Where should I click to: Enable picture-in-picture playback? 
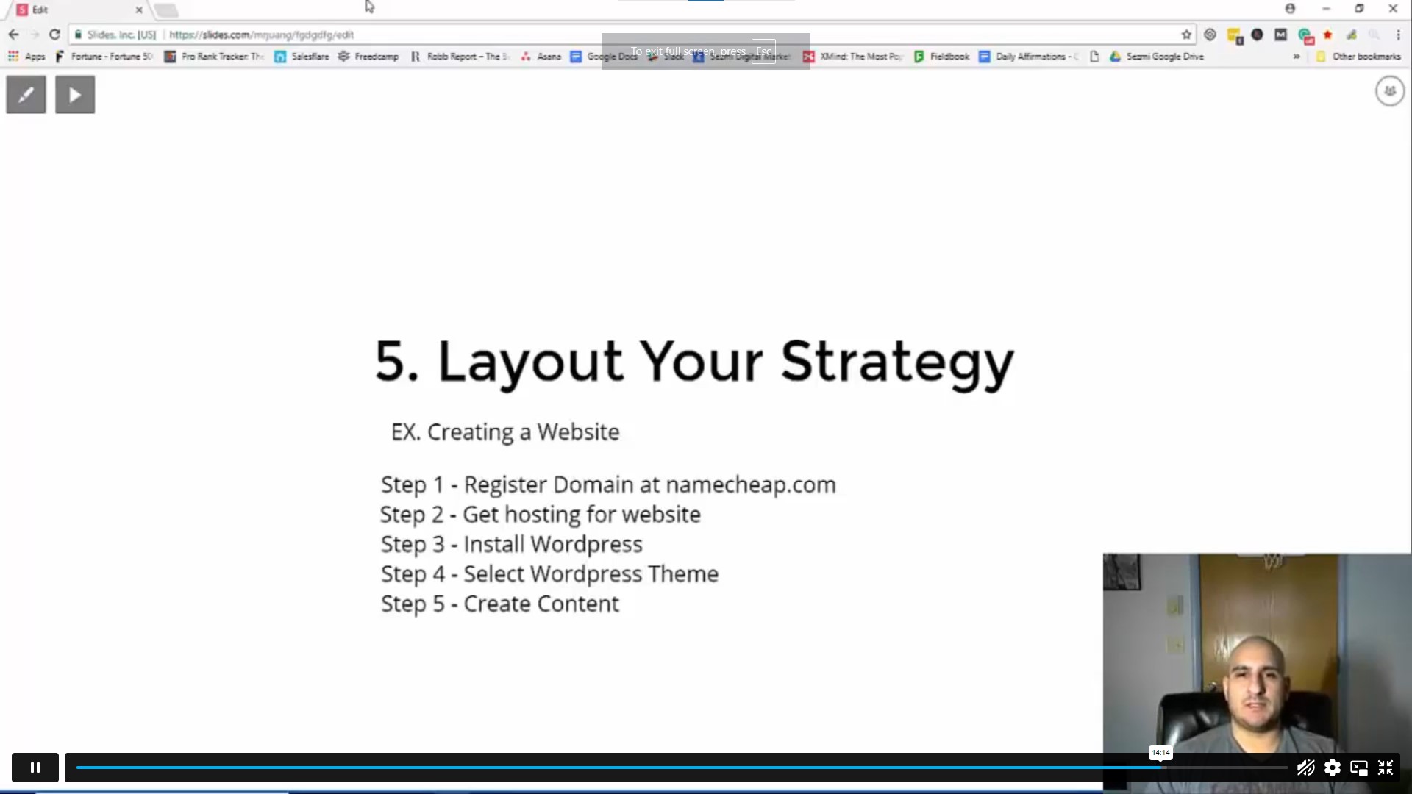point(1358,767)
